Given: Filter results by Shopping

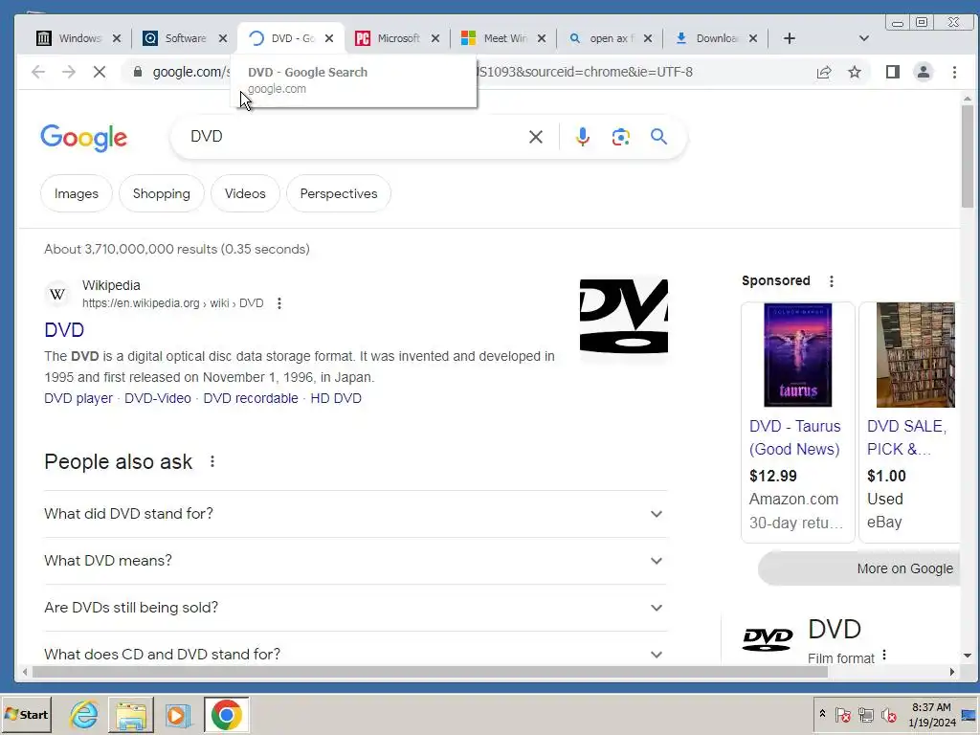Looking at the screenshot, I should 161,193.
